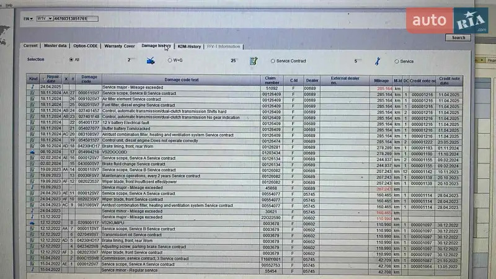496x279 pixels.
Task: Click the Service Contract clipboard icon
Action: tap(253, 61)
